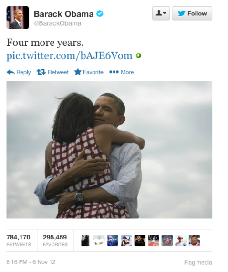This screenshot has height=272, width=228.
Task: Click the @BarackObama handle
Action: [x=57, y=23]
